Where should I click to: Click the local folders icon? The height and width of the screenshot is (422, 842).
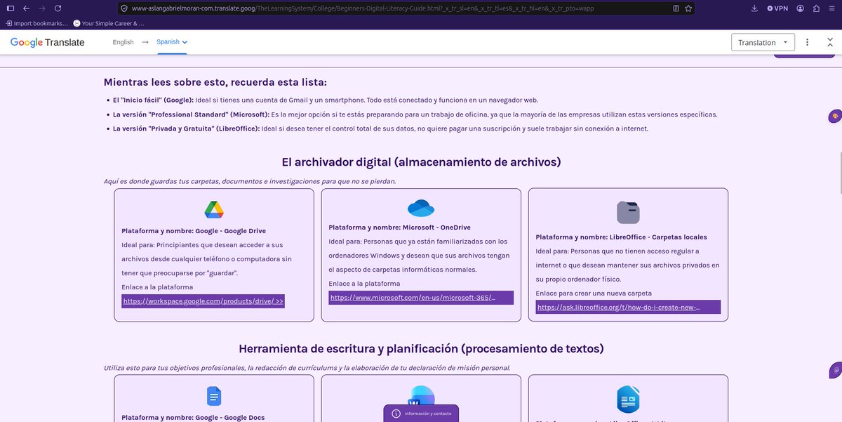click(628, 212)
